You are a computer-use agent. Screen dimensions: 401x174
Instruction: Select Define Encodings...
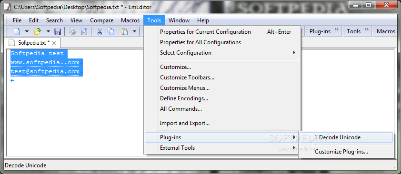(222, 98)
